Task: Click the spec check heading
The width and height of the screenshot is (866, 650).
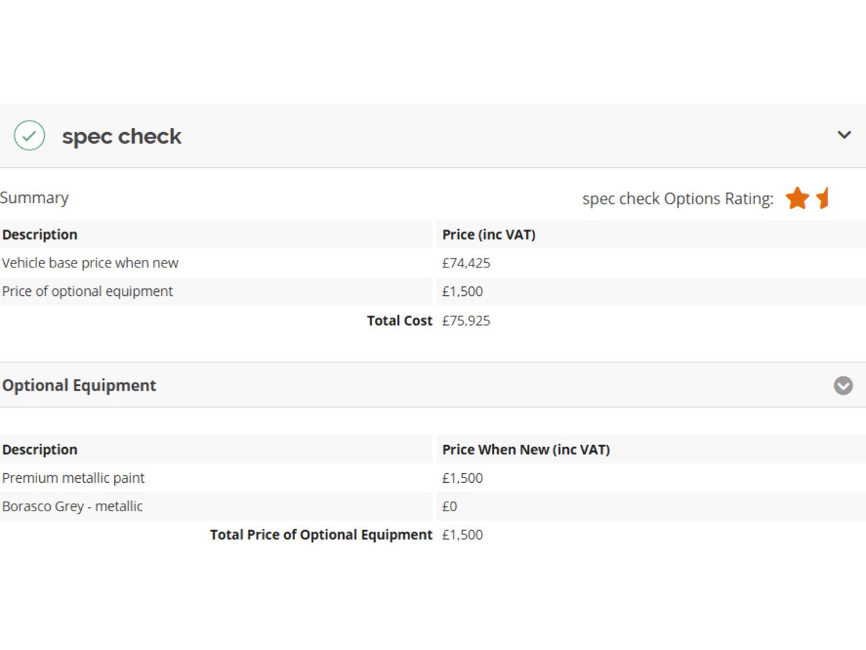Action: coord(122,136)
